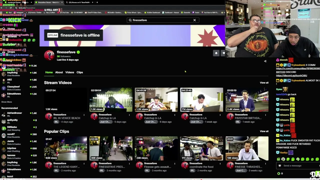Click the quillysilly avatar icon
This screenshot has height=180, width=320.
click(3, 121)
